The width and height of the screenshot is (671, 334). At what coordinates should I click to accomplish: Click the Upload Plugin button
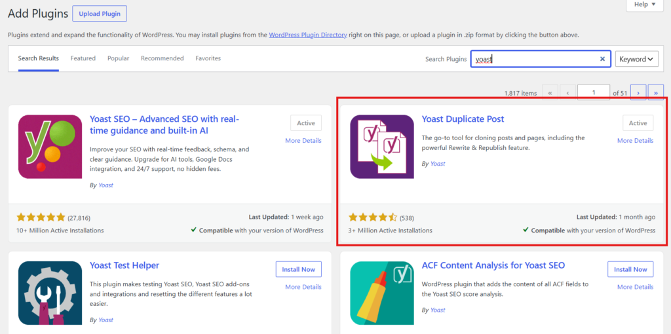pos(100,14)
